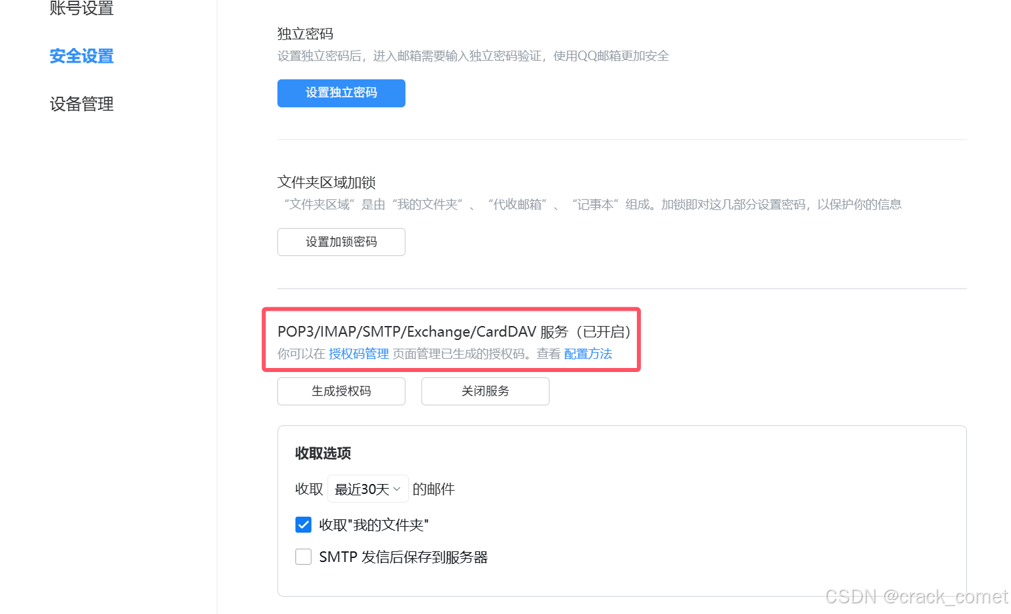Screen dimensions: 1011x614
Task: Toggle the 收取我的文件夹 checkbox off
Action: pos(303,525)
